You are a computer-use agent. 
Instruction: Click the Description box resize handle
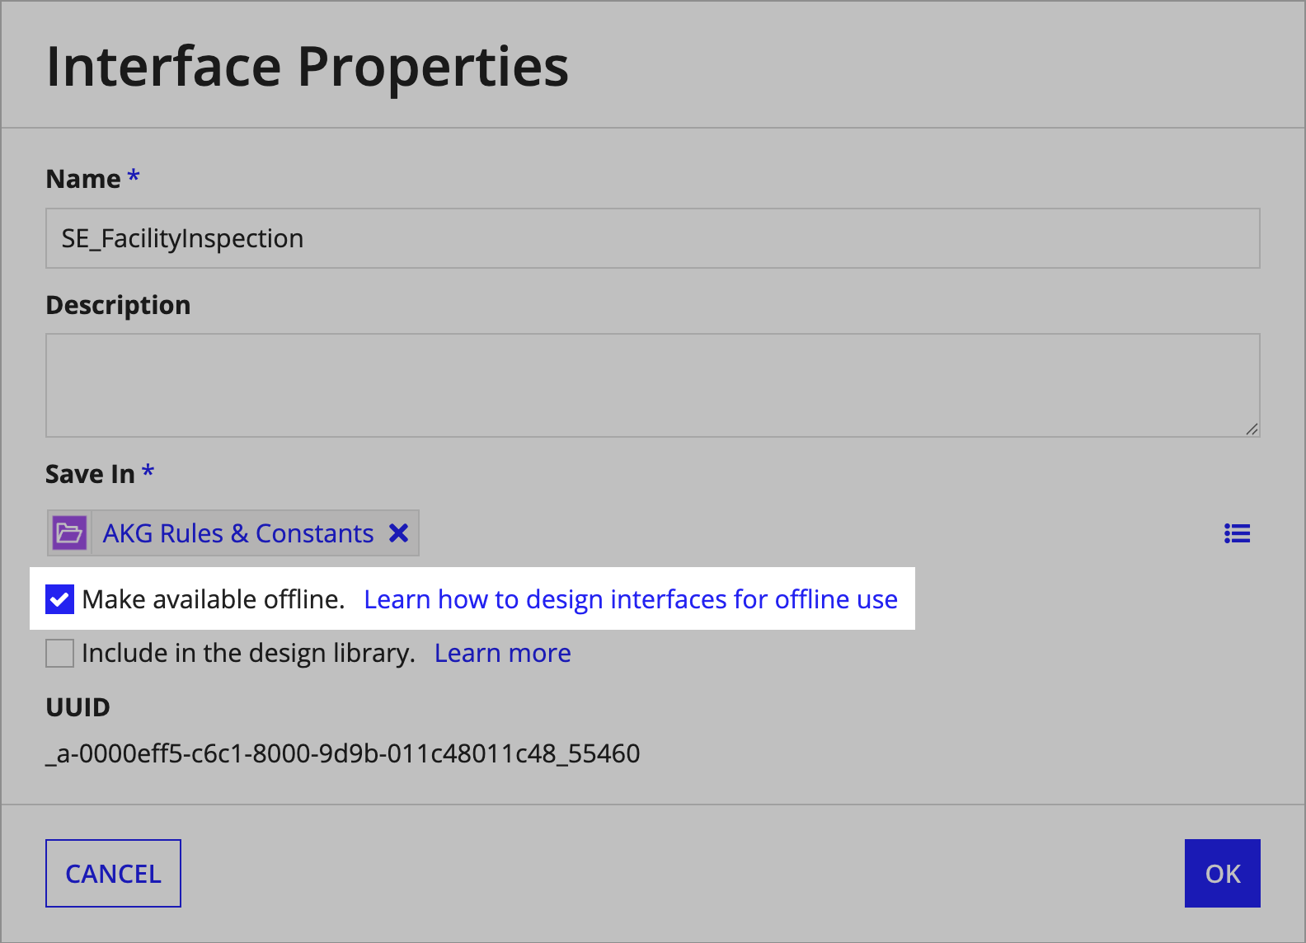[1252, 429]
